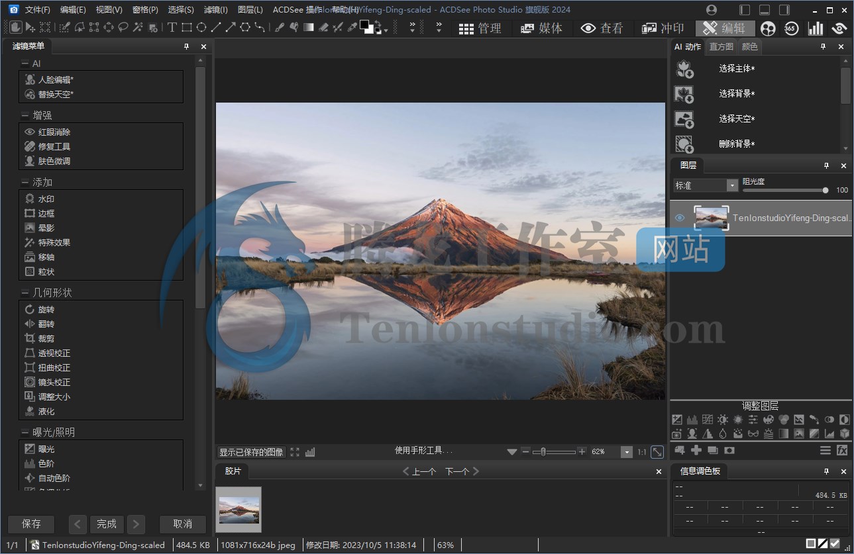This screenshot has width=854, height=554.
Task: Open the 滤镜(I) menu
Action: pos(215,10)
